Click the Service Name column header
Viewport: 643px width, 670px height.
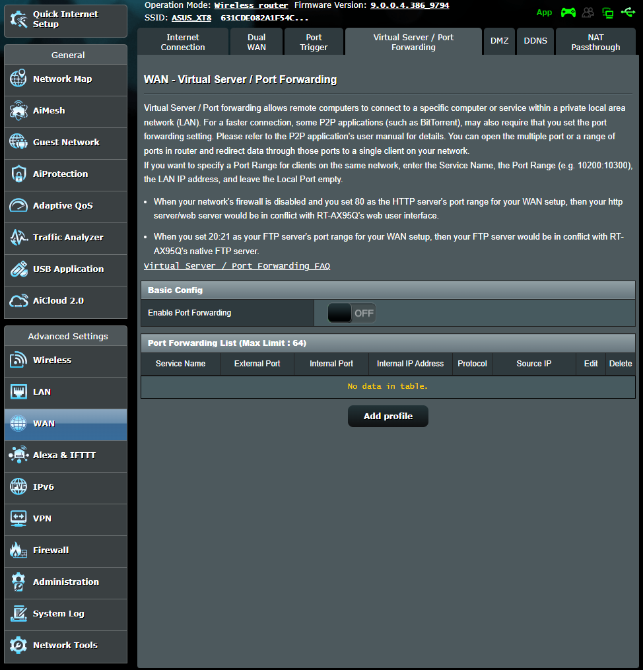[180, 364]
